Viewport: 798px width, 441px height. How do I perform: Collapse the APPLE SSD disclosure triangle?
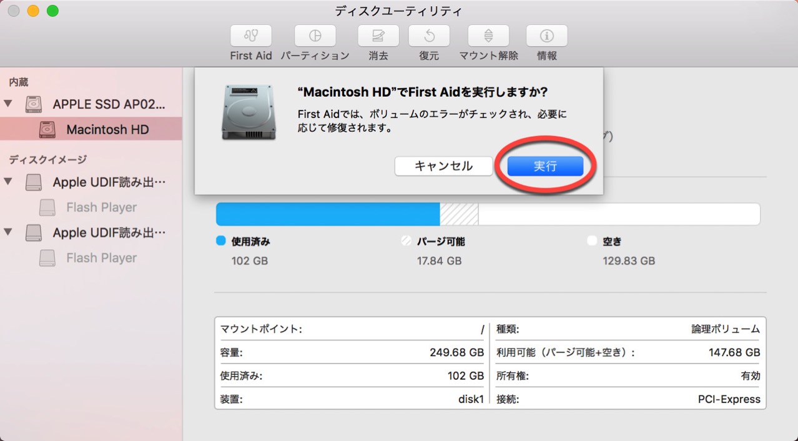[x=9, y=104]
